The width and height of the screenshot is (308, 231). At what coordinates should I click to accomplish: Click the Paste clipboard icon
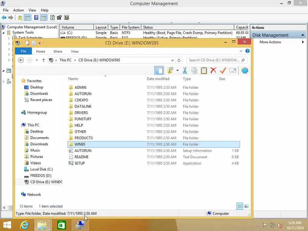204,70
